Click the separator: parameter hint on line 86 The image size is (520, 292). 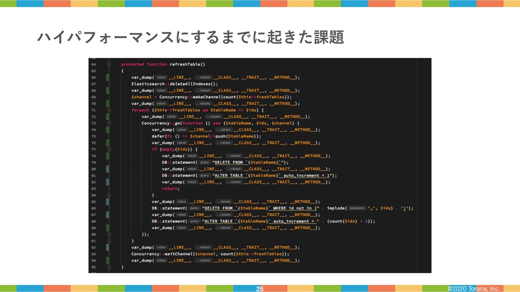coord(357,208)
